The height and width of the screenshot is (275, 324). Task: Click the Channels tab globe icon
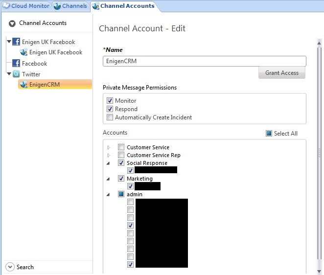(x=58, y=6)
